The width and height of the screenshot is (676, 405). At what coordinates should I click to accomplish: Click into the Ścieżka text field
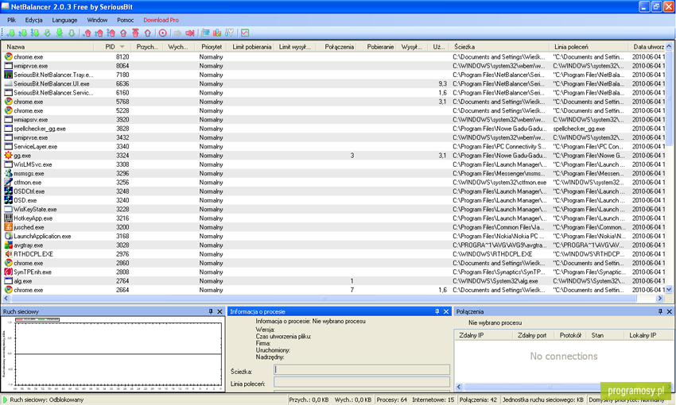tap(362, 370)
